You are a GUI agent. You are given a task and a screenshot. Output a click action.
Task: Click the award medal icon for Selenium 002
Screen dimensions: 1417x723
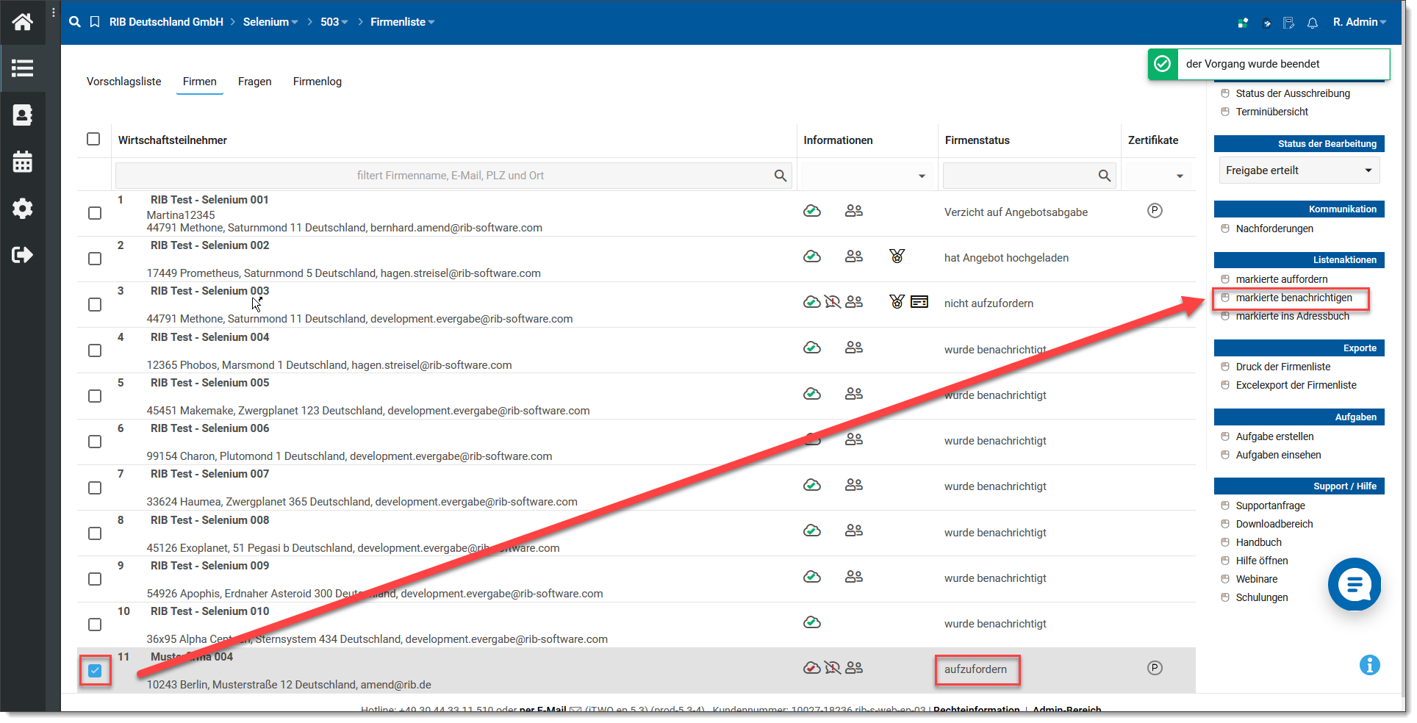897,256
